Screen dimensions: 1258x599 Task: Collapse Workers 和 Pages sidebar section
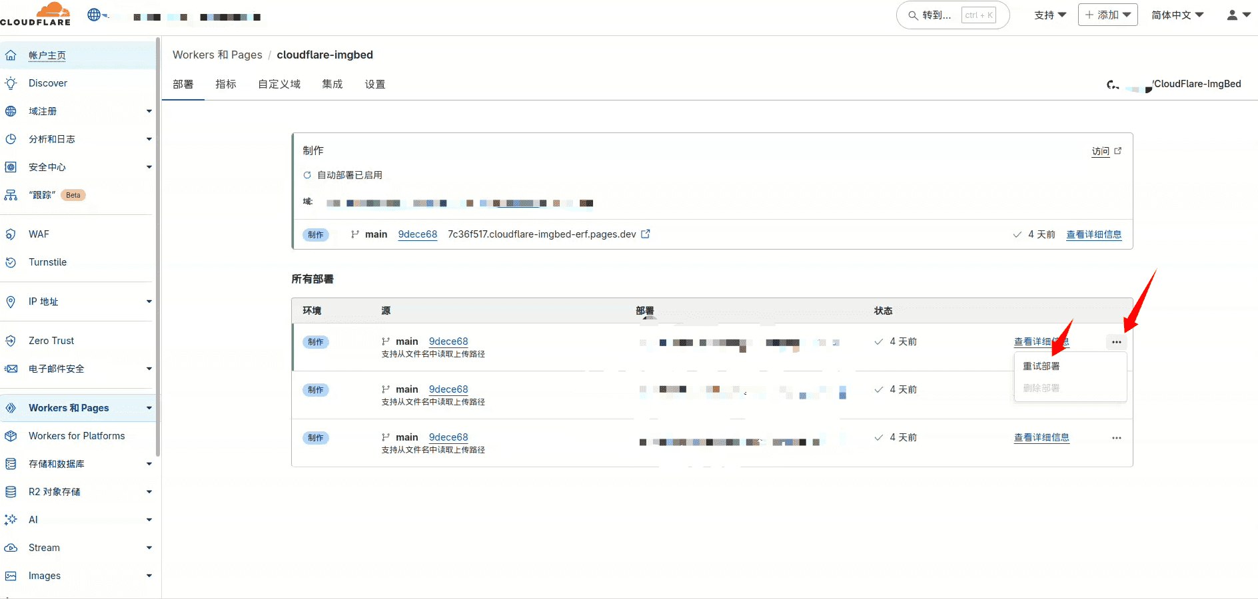tap(149, 408)
